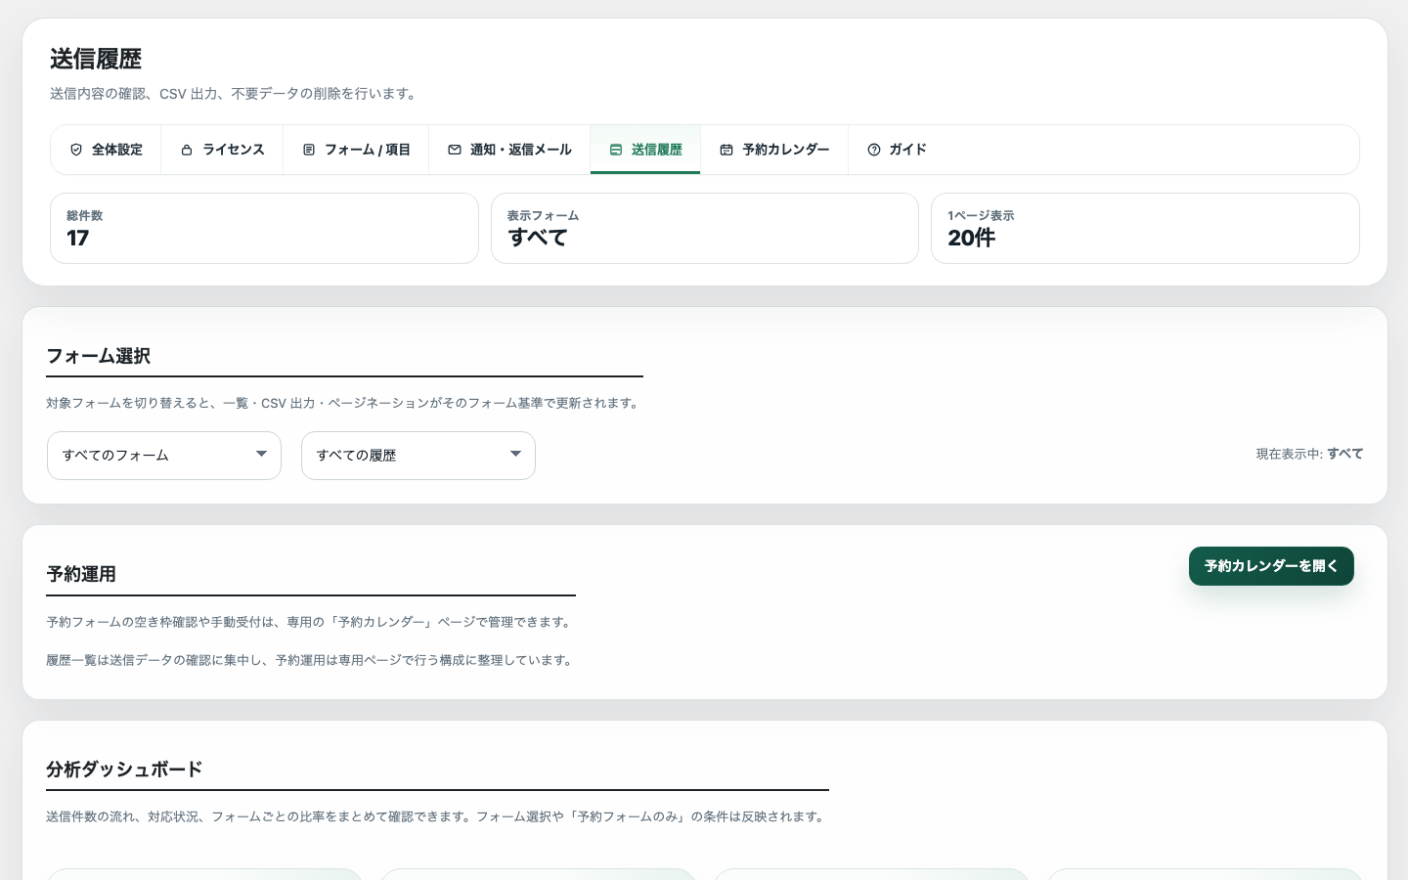Click the envelope icon beside 通知・返信メール

point(455,150)
